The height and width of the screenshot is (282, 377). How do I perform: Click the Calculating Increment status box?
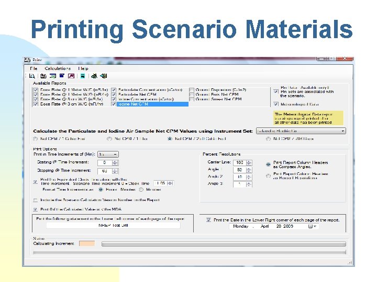87,244
